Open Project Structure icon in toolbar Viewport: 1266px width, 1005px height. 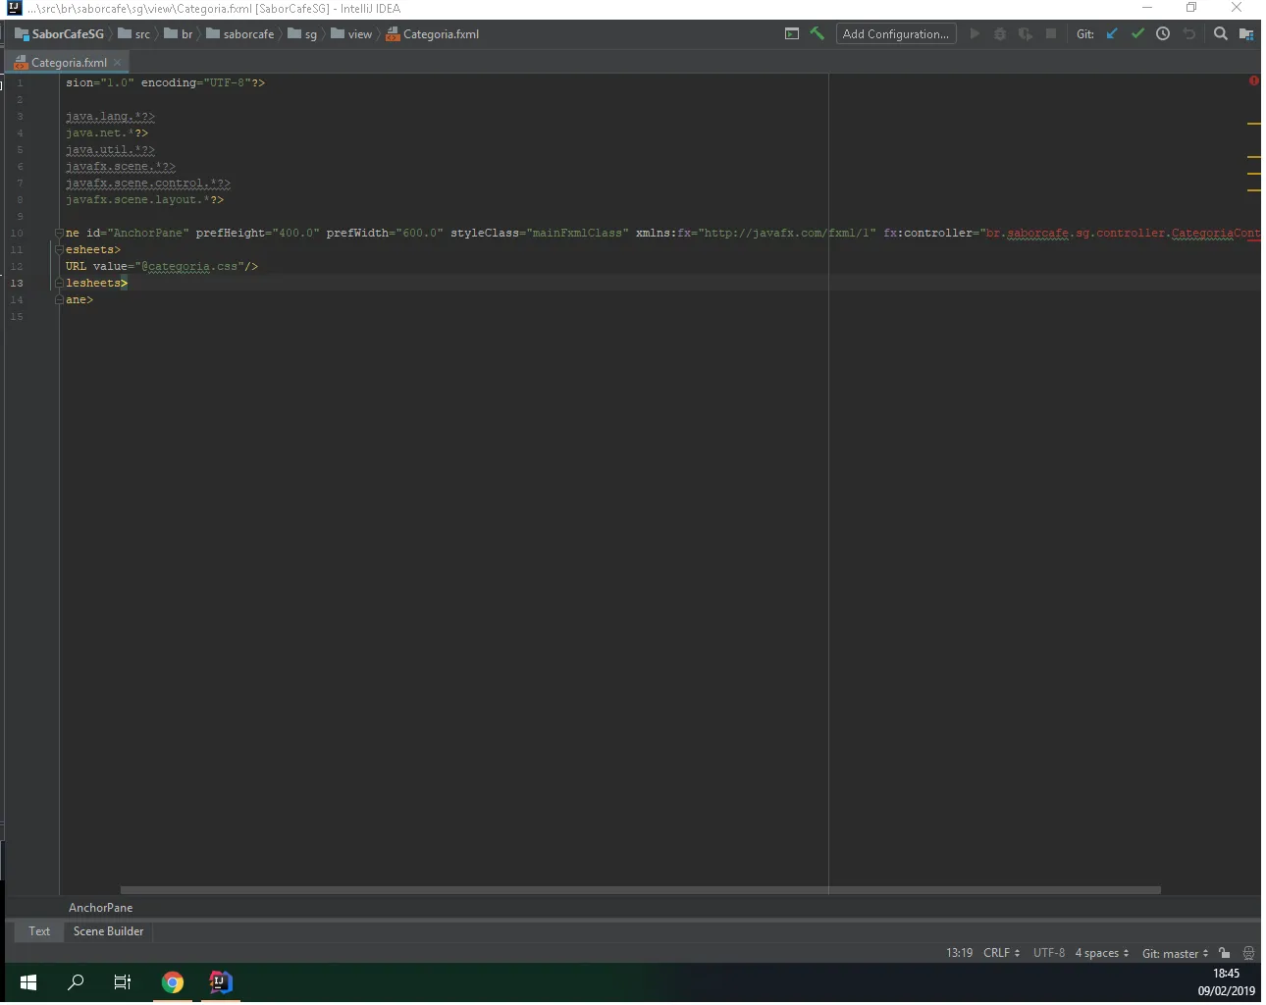point(1246,33)
